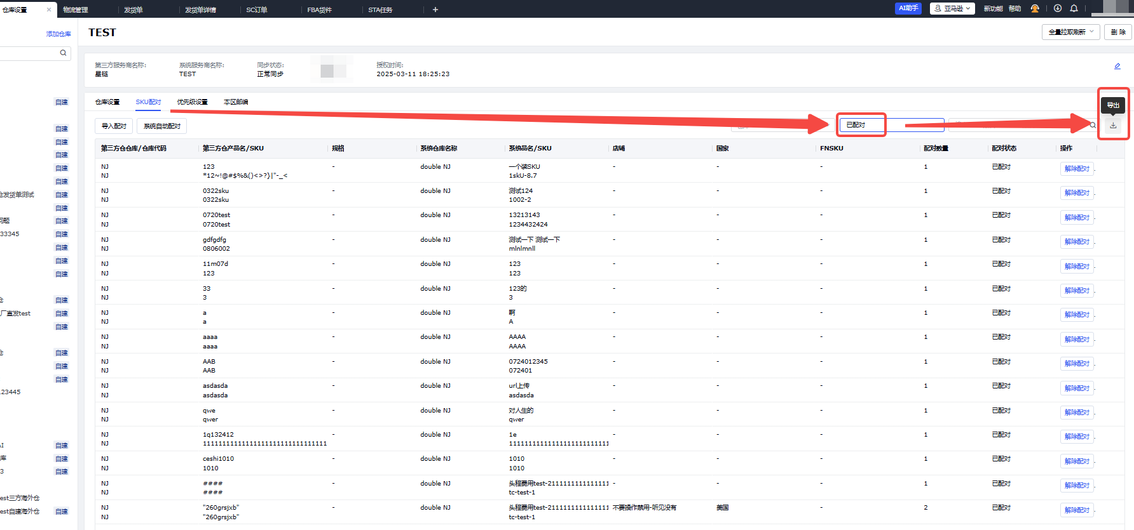The height and width of the screenshot is (530, 1134).
Task: Click the 配对数量 column header
Action: pyautogui.click(x=936, y=149)
